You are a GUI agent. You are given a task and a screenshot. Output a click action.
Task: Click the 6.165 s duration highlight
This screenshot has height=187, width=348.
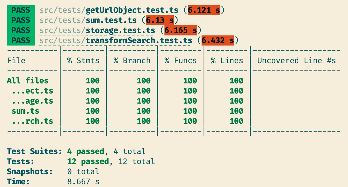[181, 30]
